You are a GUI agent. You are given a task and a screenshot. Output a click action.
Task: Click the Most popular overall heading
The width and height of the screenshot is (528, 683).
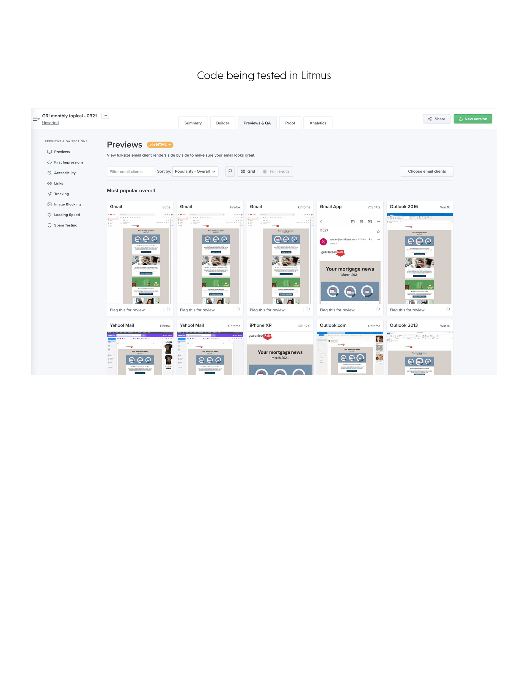131,190
